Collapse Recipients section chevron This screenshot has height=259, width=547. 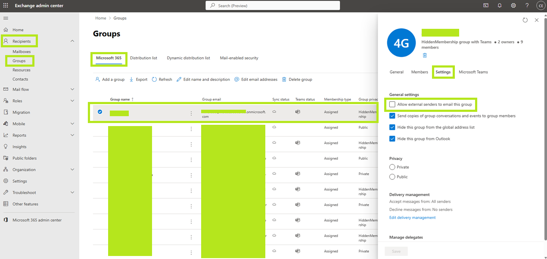(x=72, y=41)
